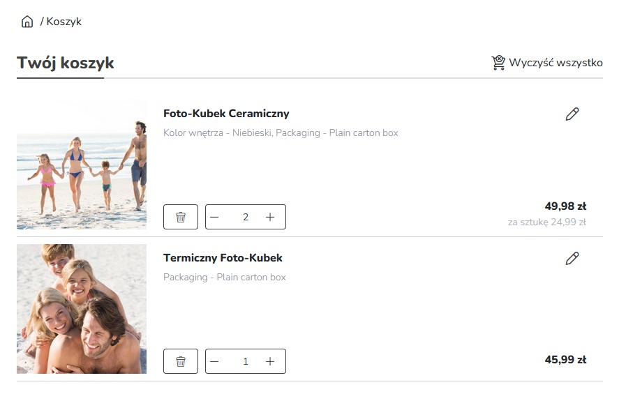Image resolution: width=619 pixels, height=394 pixels.
Task: Open the smiling family photo thumbnail
Action: pos(82,309)
